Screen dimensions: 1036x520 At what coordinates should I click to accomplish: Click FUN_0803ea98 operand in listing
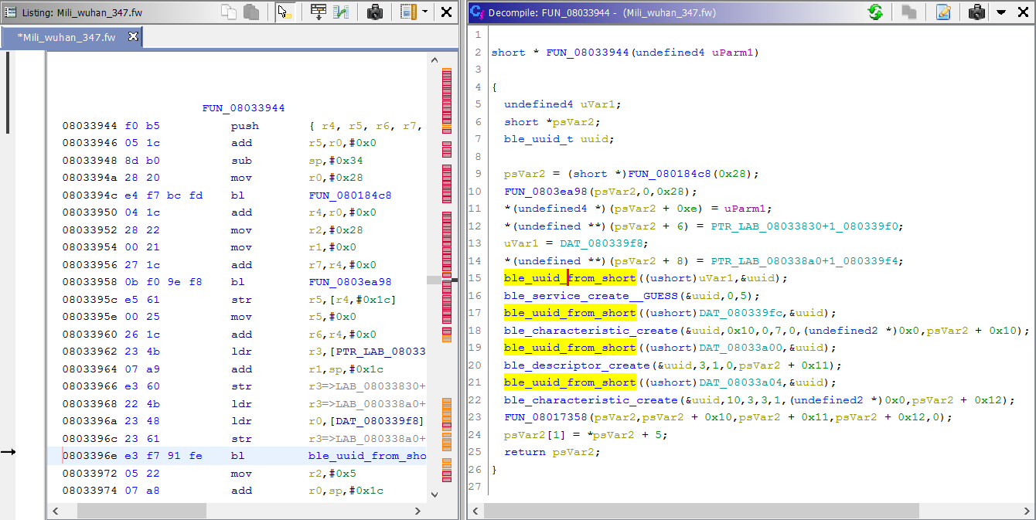click(x=350, y=282)
